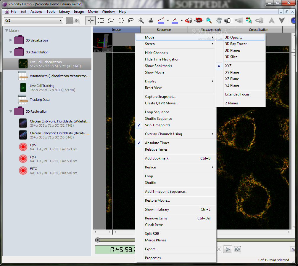Image resolution: width=298 pixels, height=266 pixels.
Task: Click the magnifying glass zoom tool
Action: pyautogui.click(x=209, y=20)
